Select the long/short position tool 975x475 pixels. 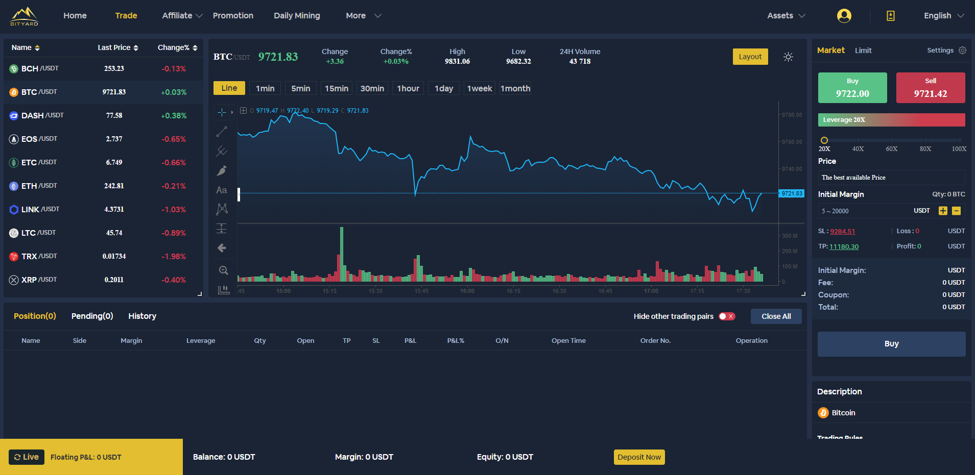click(222, 229)
